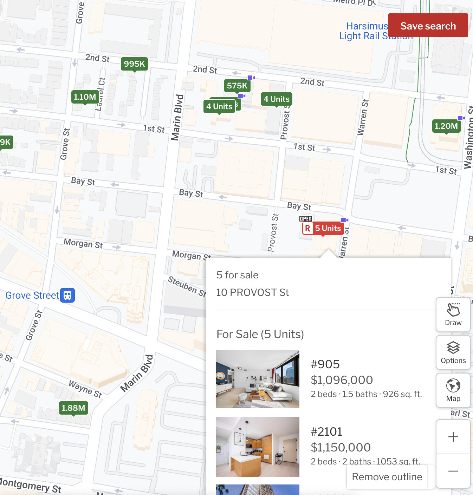Click the $1,096,000 price text
This screenshot has width=473, height=495.
pyautogui.click(x=342, y=380)
